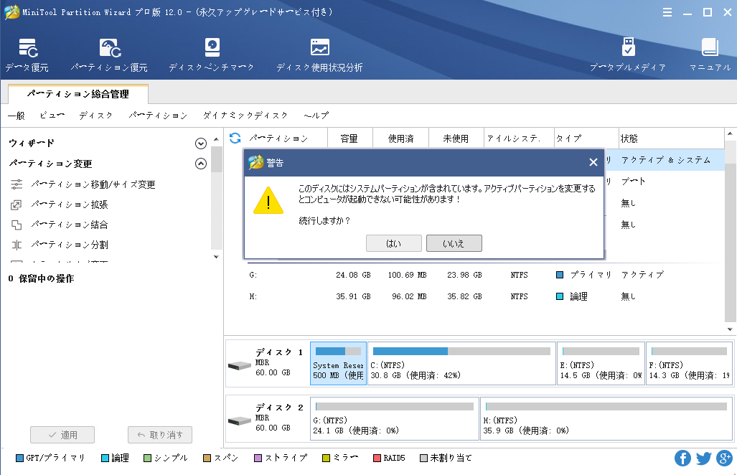Open the マニュアル help icon
The image size is (737, 475).
pos(709,54)
